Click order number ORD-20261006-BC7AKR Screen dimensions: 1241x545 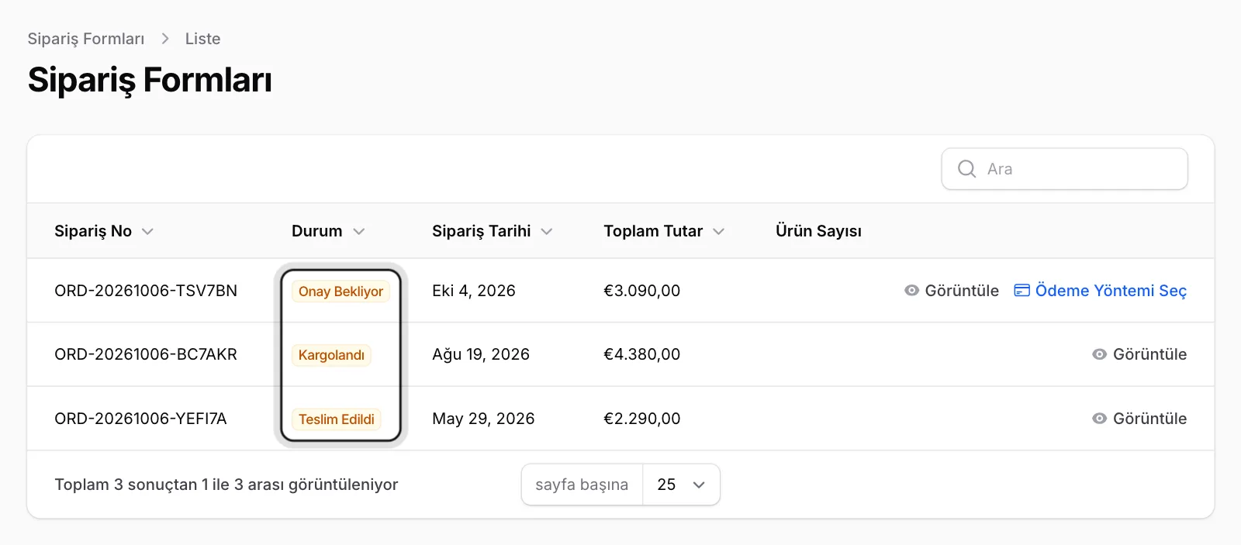click(146, 354)
